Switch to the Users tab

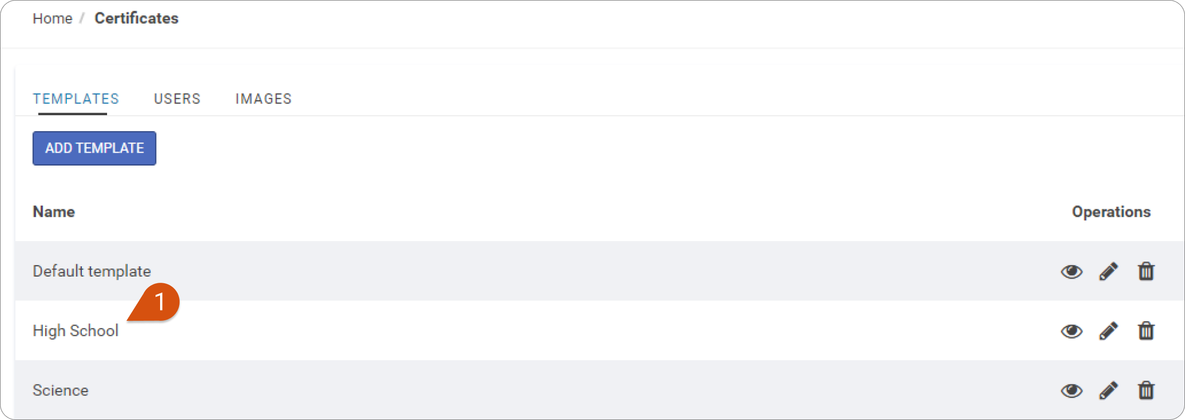tap(177, 99)
